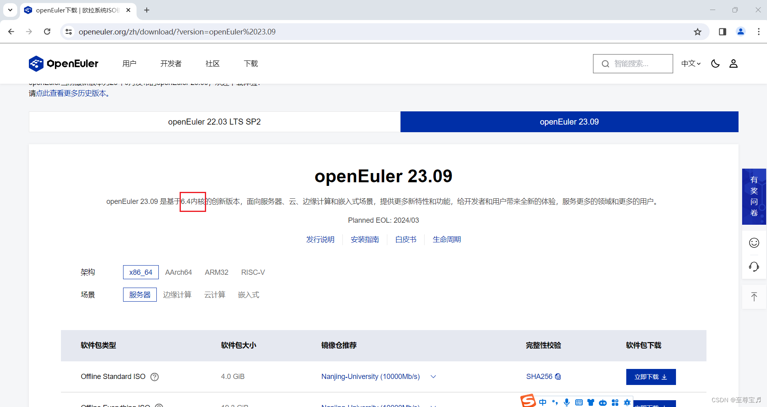The height and width of the screenshot is (407, 767).
Task: Go back to the previous page
Action: pos(11,32)
